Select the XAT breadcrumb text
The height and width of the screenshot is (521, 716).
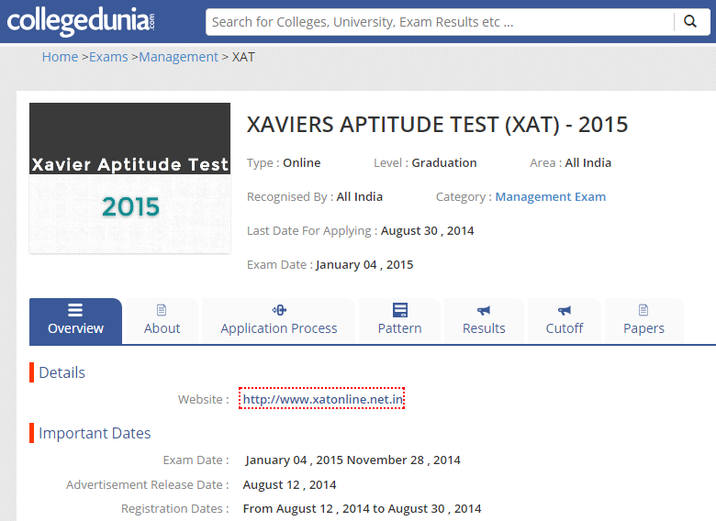tap(243, 57)
